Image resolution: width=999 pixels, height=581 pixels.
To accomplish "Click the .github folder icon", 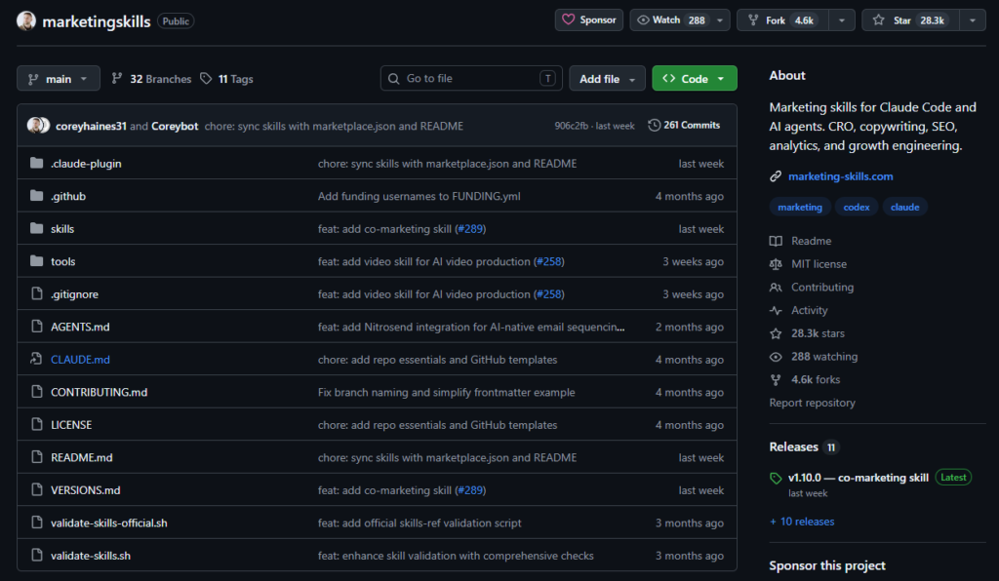I will point(37,195).
